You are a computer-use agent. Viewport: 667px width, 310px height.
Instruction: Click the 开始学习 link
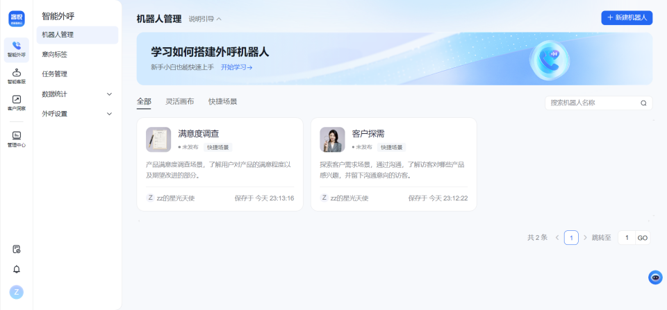coord(236,67)
